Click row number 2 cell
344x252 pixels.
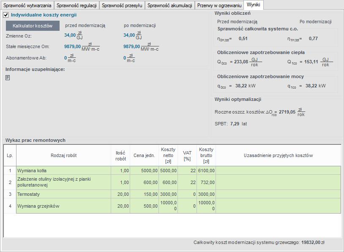point(10,182)
